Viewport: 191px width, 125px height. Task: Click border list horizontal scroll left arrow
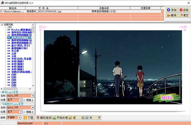tap(1, 89)
